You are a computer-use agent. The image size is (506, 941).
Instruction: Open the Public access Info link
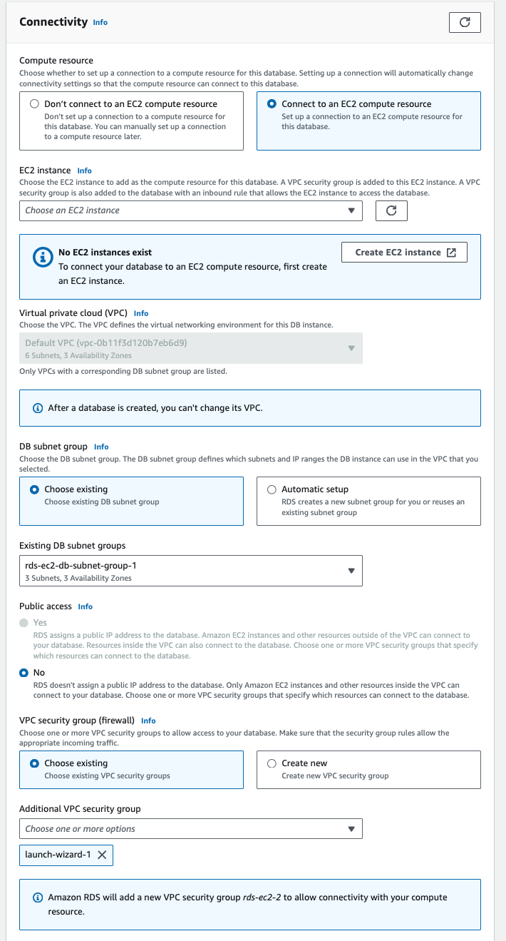85,606
